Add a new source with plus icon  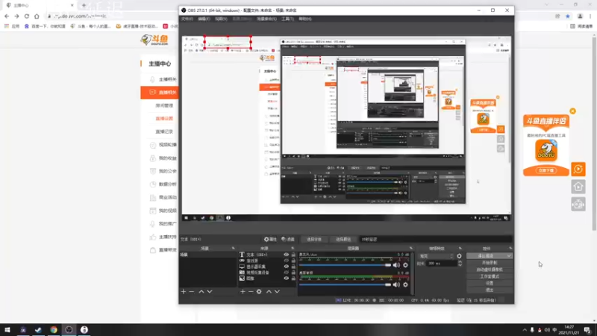pos(243,291)
